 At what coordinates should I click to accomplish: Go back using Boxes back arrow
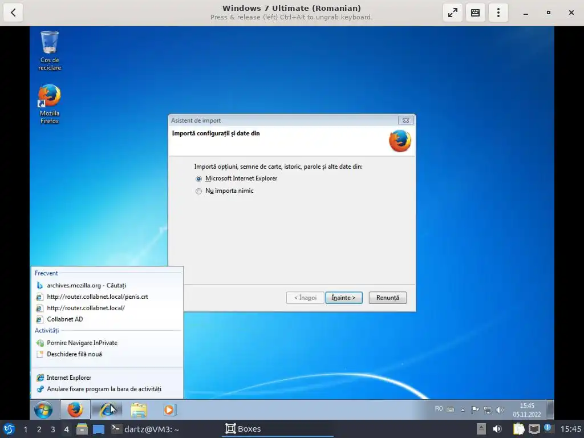pos(14,13)
